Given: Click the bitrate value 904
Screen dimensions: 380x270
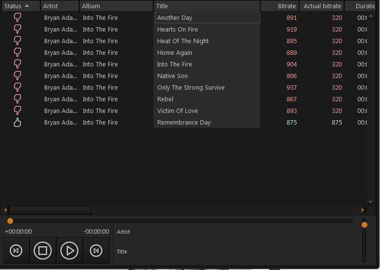Looking at the screenshot, I should (x=292, y=64).
